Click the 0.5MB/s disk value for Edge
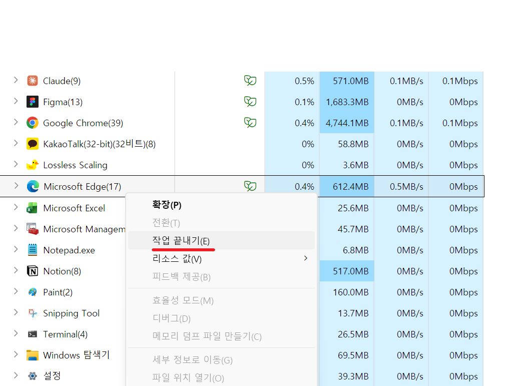 pyautogui.click(x=406, y=187)
